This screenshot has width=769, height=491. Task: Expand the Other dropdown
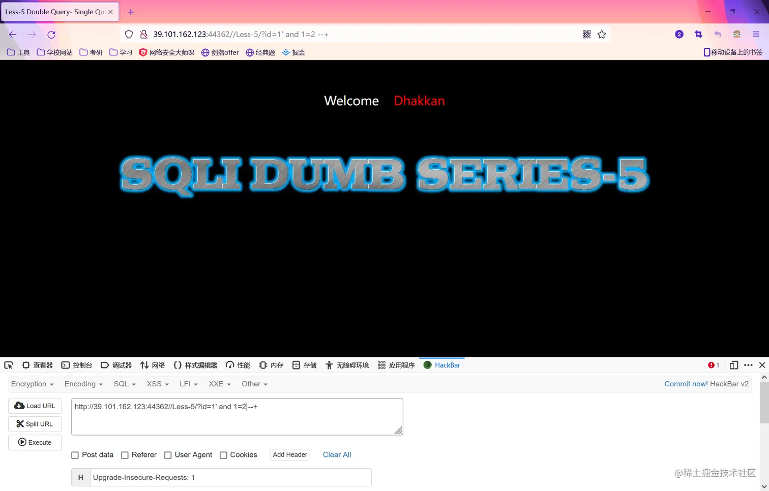click(255, 384)
